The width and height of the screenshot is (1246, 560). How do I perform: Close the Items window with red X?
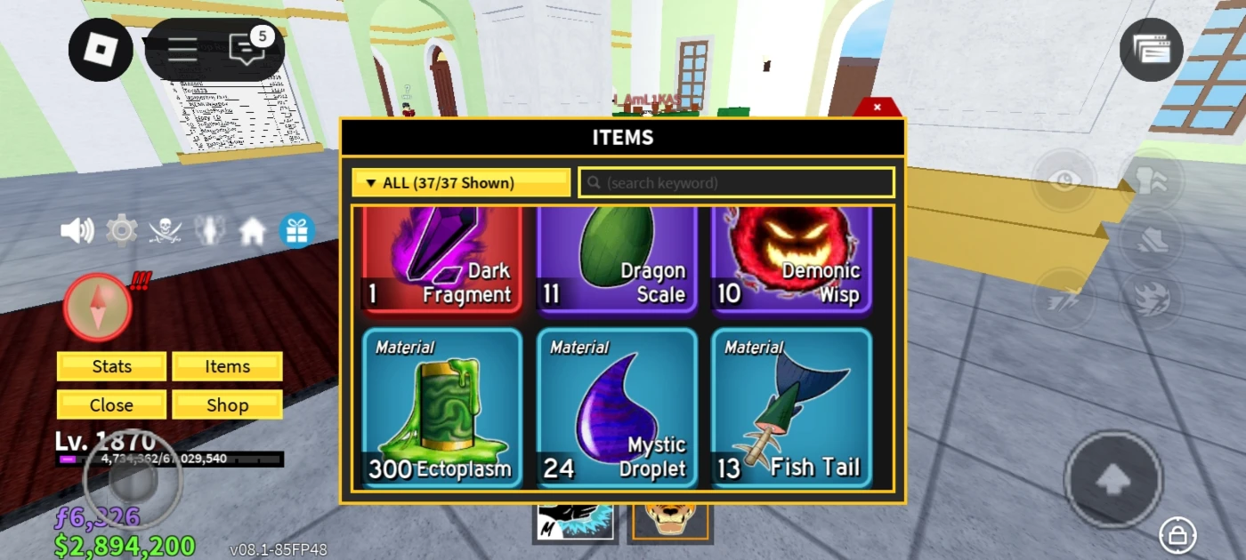point(878,107)
